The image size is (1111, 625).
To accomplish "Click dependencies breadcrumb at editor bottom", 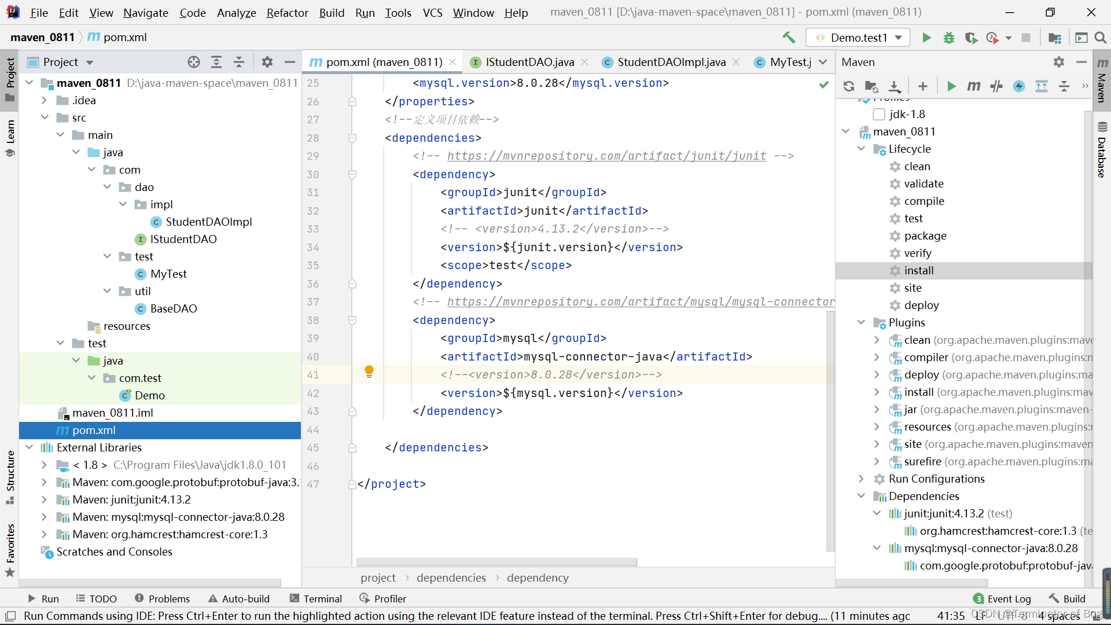I will (x=451, y=578).
